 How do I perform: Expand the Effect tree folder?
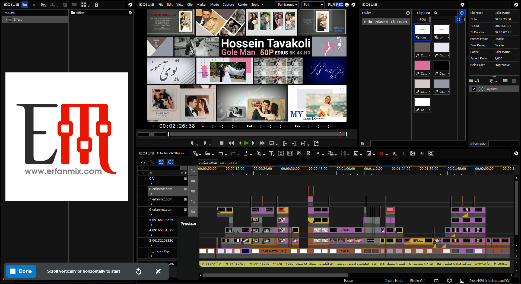pos(6,20)
